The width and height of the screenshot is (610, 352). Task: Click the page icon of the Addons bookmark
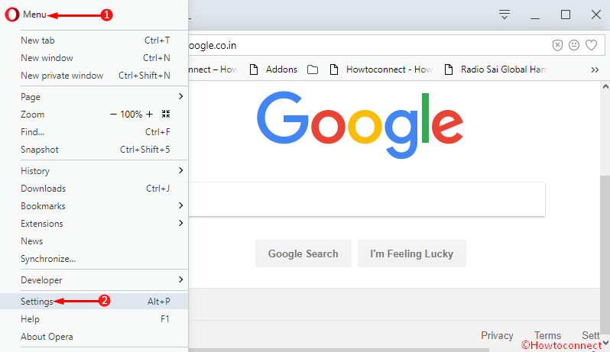pyautogui.click(x=254, y=69)
